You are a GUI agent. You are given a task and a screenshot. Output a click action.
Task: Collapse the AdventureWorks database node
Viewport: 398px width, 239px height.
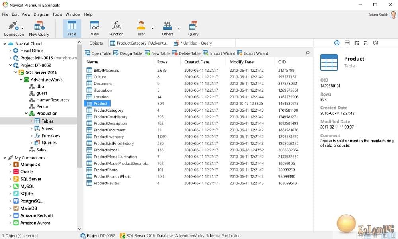[x=21, y=80]
